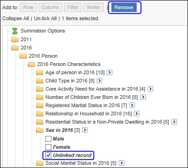Click the Remove button
188x168 pixels.
coord(124,7)
